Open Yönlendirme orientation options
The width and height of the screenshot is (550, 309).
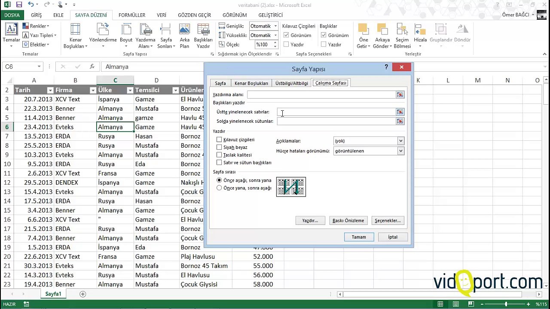tap(103, 36)
